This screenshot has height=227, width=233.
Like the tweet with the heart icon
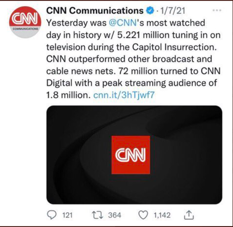143,215
